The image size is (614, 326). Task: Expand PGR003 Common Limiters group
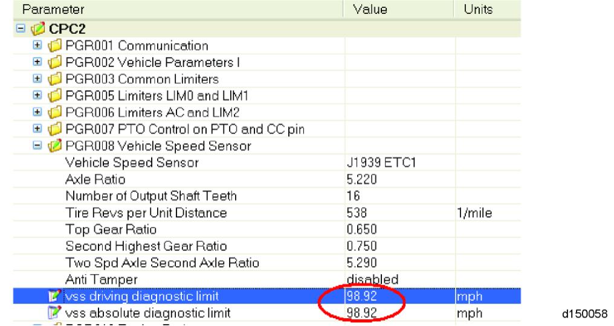coord(37,78)
